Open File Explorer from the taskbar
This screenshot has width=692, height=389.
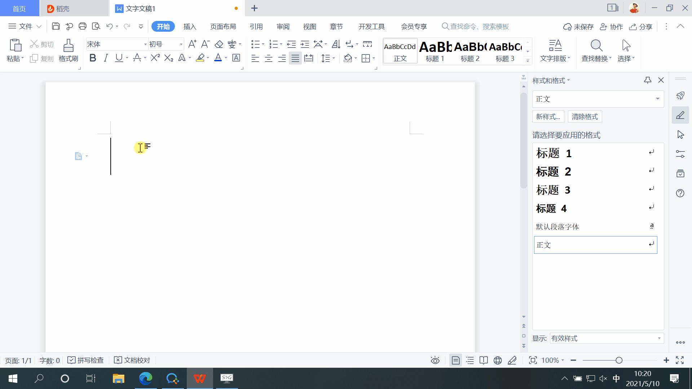click(118, 379)
